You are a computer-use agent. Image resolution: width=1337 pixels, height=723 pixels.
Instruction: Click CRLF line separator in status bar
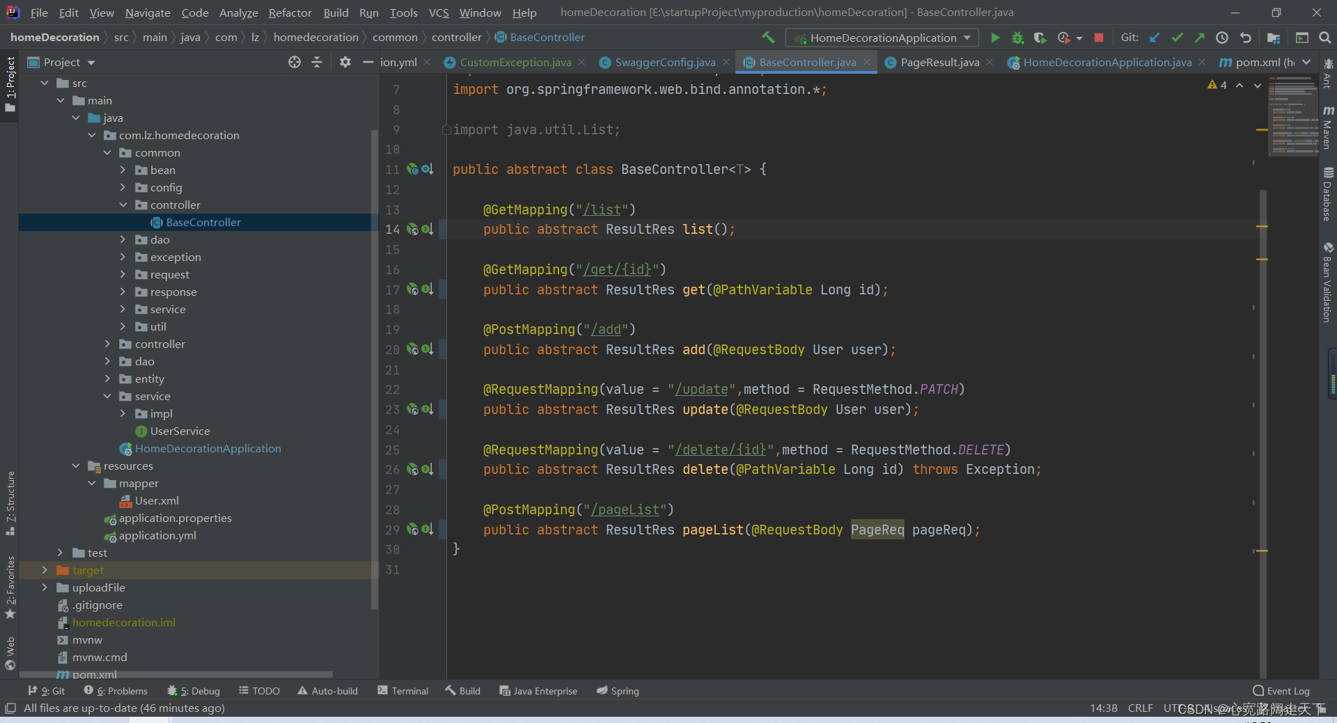pos(1140,708)
